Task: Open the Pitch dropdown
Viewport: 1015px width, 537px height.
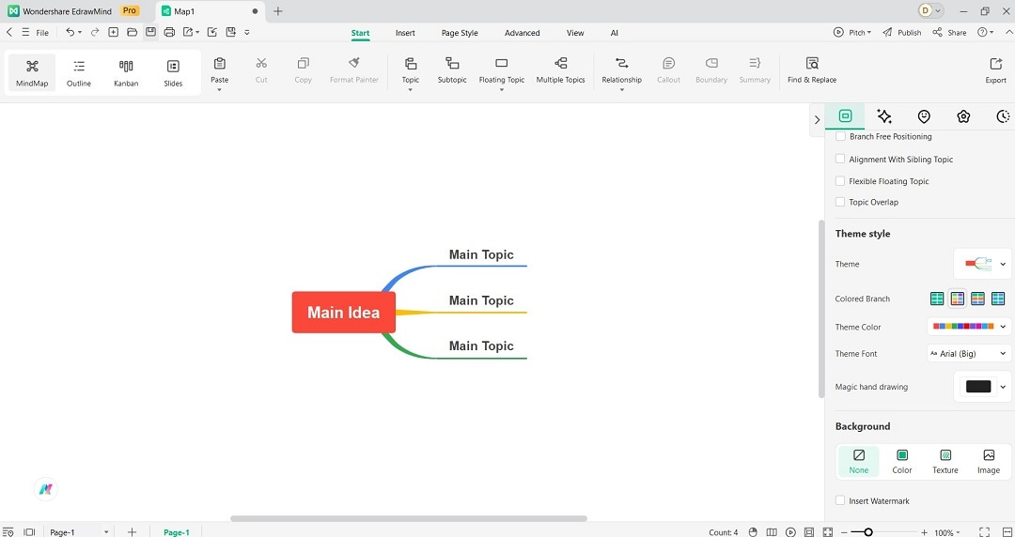Action: pos(852,32)
